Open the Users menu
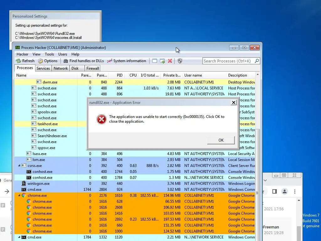Screen dimensions: 321x241 click(63, 54)
